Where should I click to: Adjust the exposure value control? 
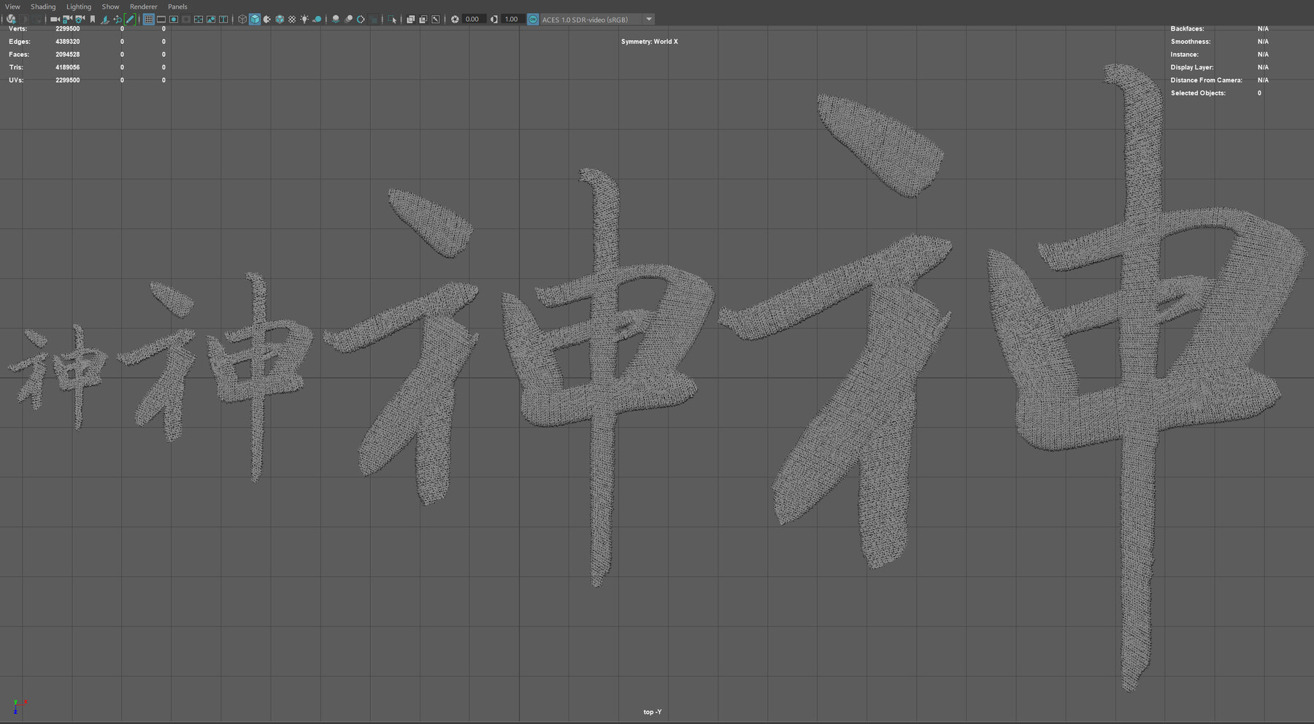click(472, 19)
